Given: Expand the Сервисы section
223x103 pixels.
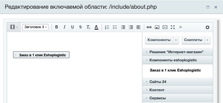Looking at the screenshot, I should click(x=178, y=98).
